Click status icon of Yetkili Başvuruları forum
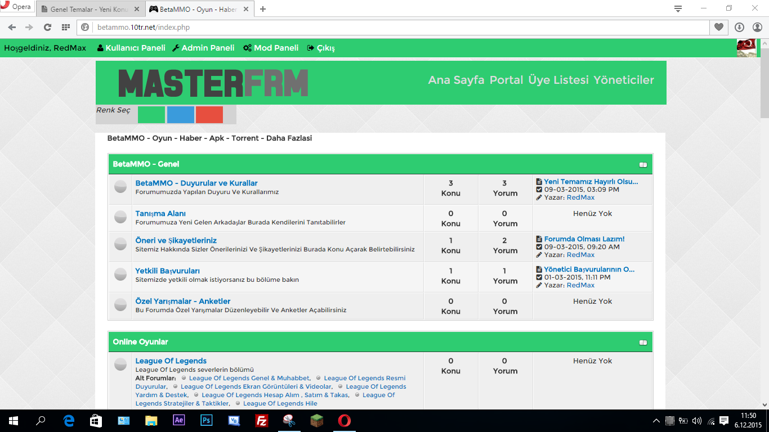 120,274
